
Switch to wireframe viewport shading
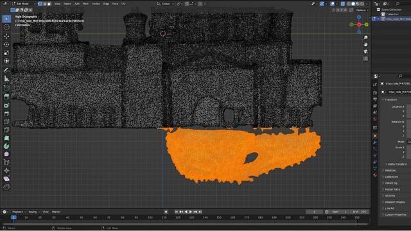pyautogui.click(x=349, y=4)
